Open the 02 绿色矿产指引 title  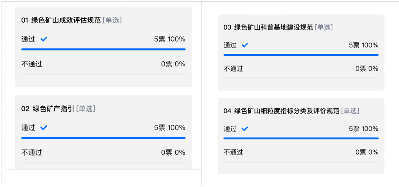pyautogui.click(x=48, y=109)
